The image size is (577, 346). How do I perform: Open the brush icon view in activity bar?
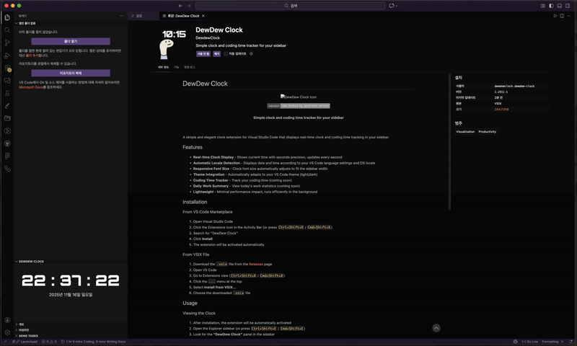[7, 106]
